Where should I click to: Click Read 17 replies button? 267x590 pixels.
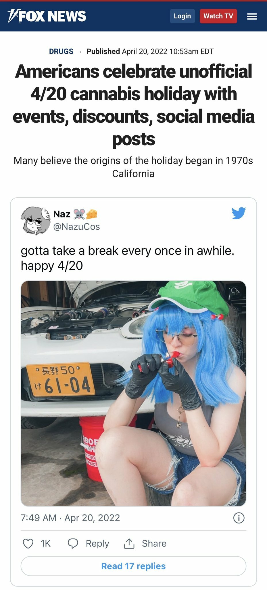pos(133,566)
